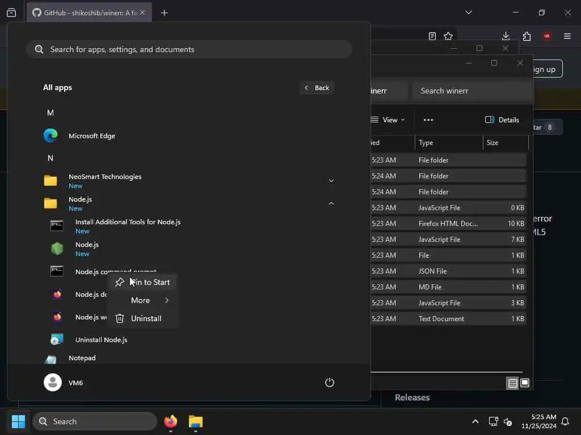Screen dimensions: 581x435
Task: Select the JavaScript File row sized 3 KB
Action: [448, 303]
